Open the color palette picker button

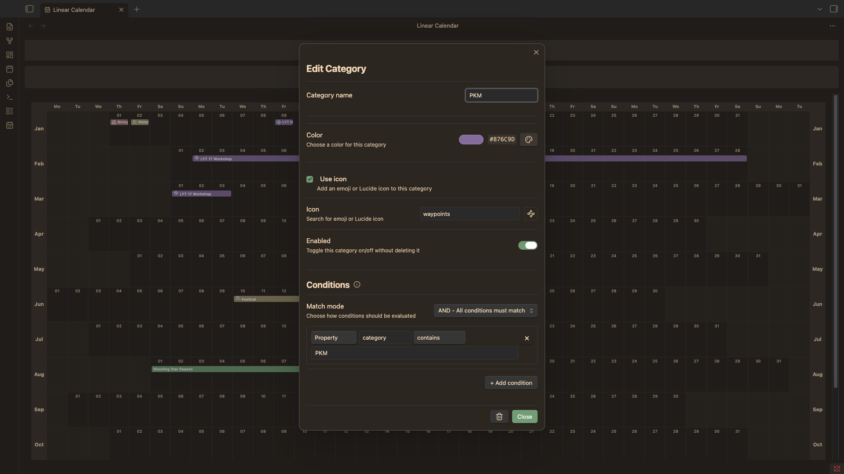528,140
